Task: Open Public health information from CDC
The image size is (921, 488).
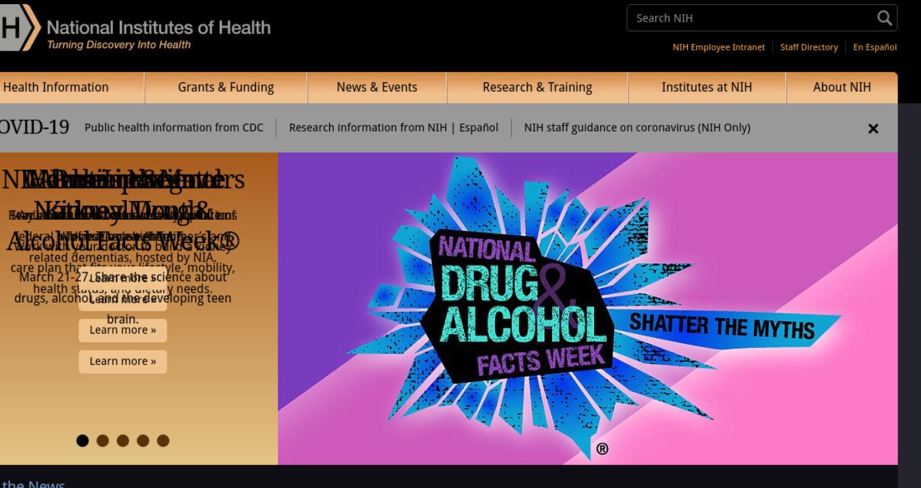Action: point(174,127)
